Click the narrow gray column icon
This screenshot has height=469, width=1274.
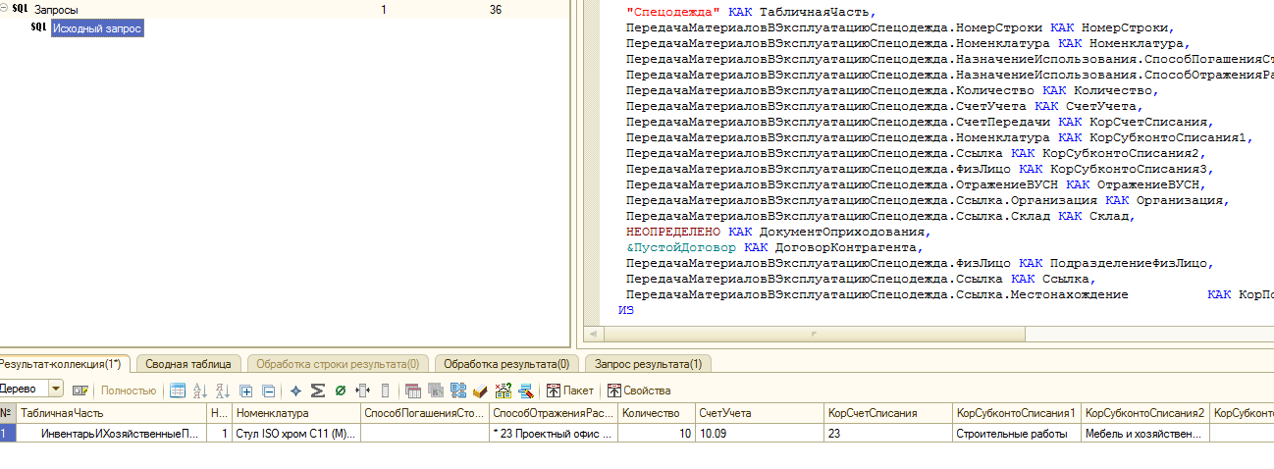[x=385, y=391]
